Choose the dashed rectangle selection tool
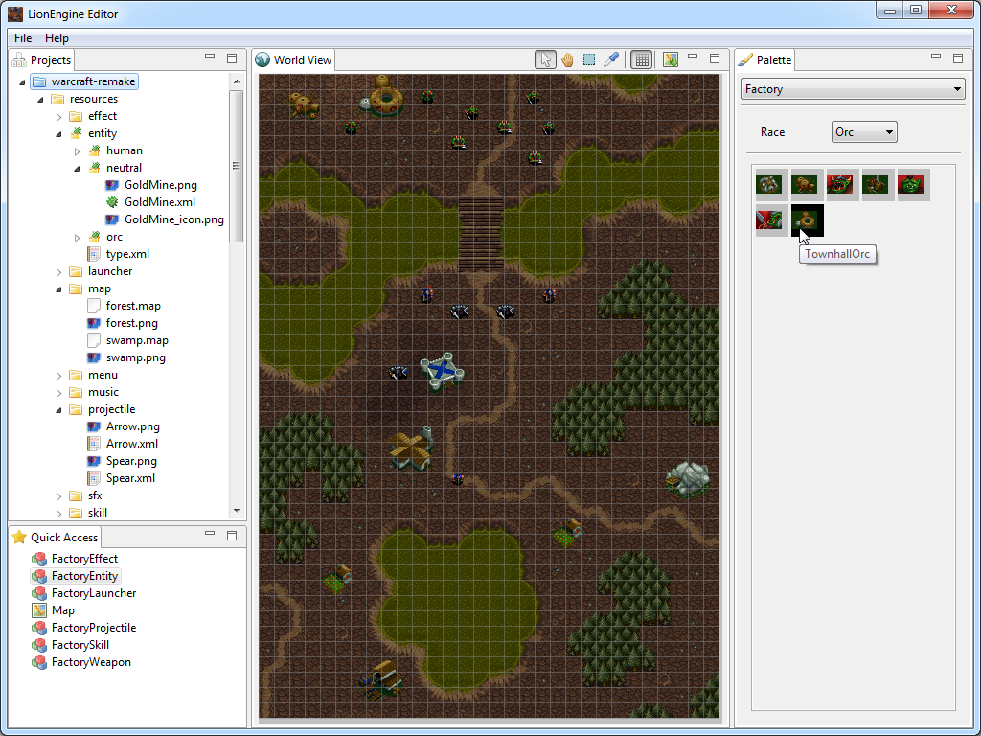The height and width of the screenshot is (736, 981). click(589, 59)
